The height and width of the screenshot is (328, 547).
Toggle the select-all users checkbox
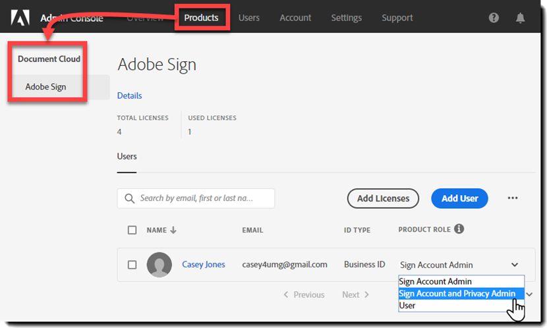[x=132, y=230]
